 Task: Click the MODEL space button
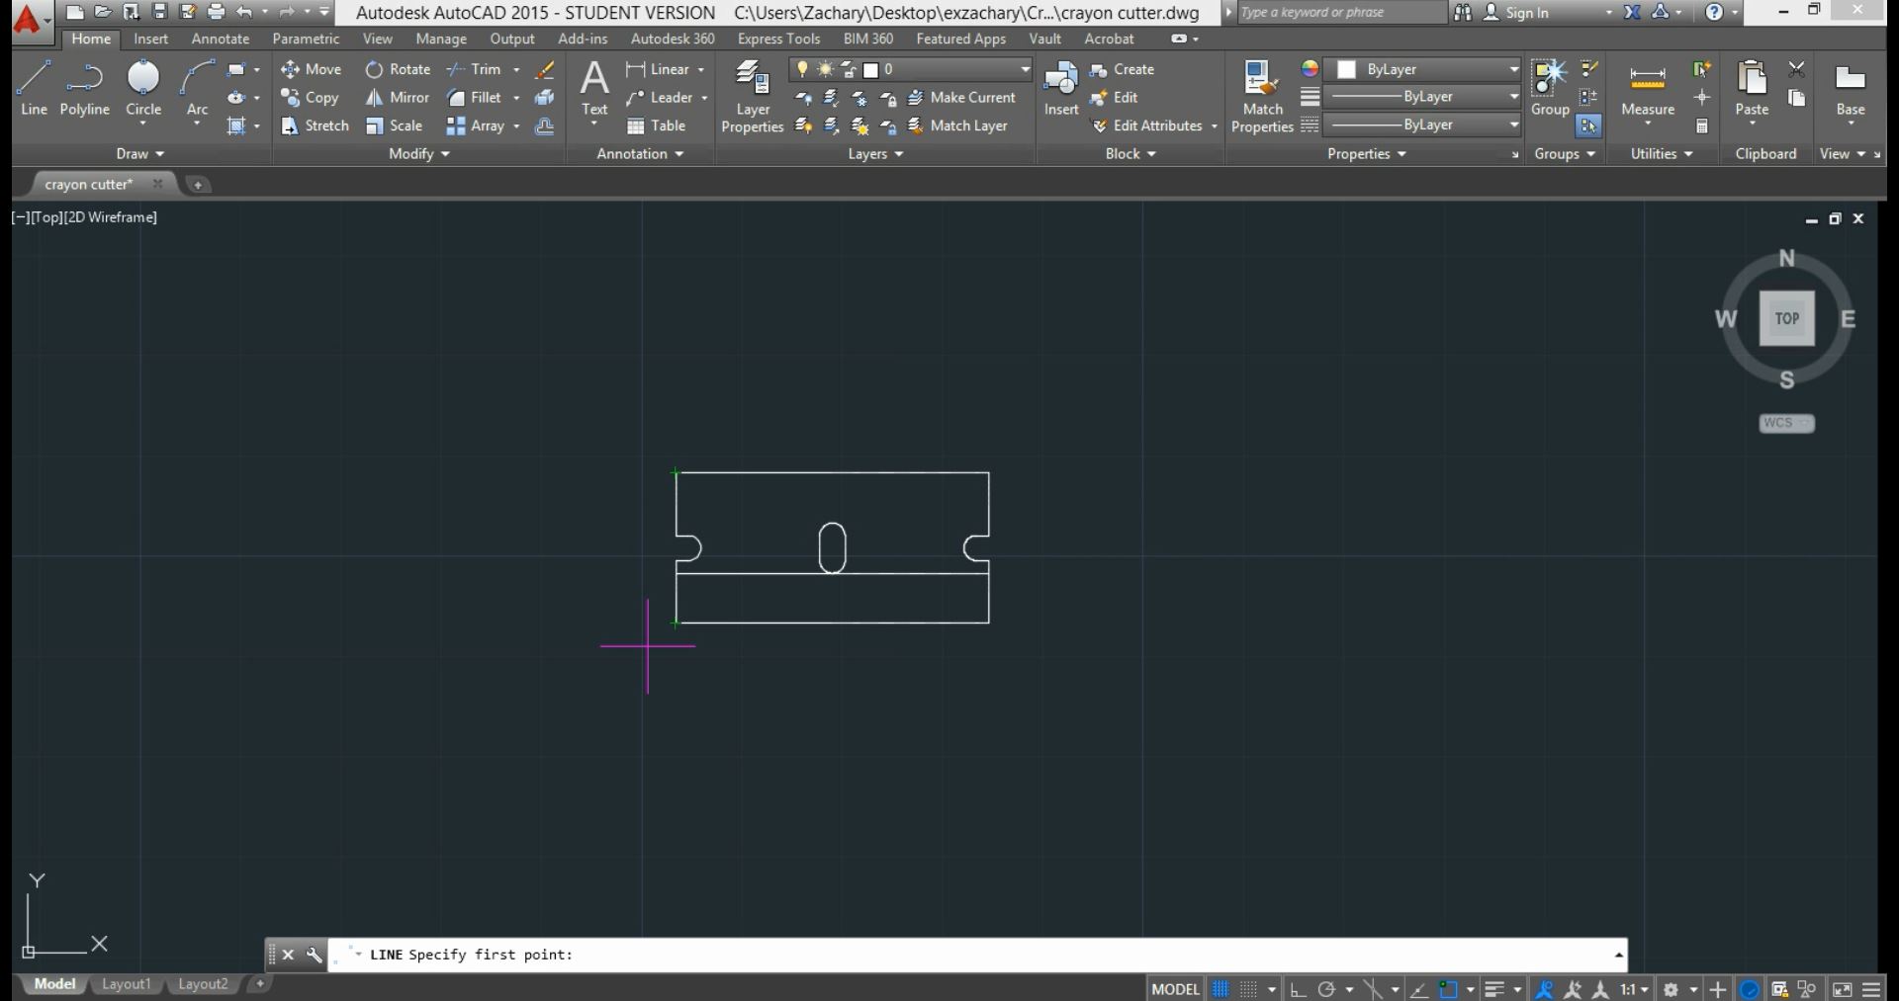click(x=1175, y=989)
